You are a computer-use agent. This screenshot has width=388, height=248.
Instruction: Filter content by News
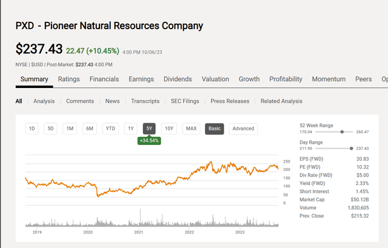coord(112,101)
